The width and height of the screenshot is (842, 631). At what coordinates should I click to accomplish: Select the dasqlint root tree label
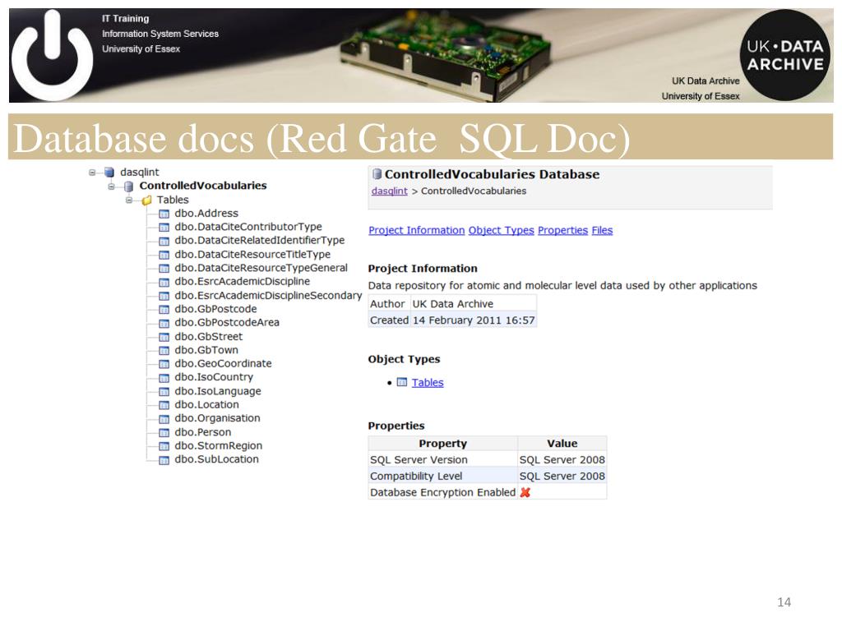pos(140,173)
